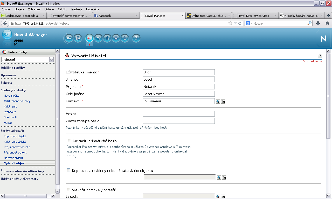Click Odstraněné soubory link
The image size is (332, 199).
17,101
